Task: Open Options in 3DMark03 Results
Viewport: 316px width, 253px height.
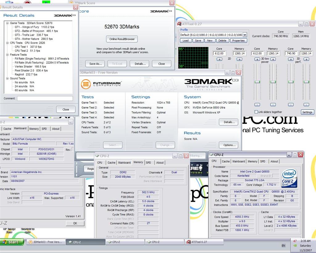Action: pyautogui.click(x=229, y=145)
